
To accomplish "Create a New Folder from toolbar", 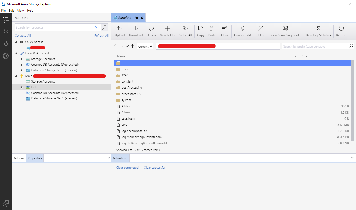I will (x=168, y=31).
